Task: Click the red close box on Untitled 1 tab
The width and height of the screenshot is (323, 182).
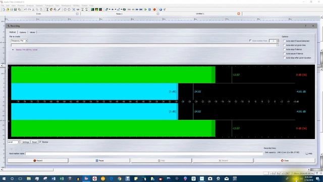Action: click(x=239, y=14)
